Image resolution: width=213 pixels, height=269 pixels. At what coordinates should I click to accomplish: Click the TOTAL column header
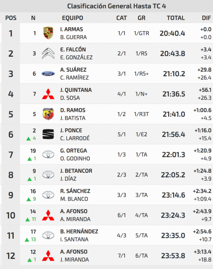[x=176, y=18]
